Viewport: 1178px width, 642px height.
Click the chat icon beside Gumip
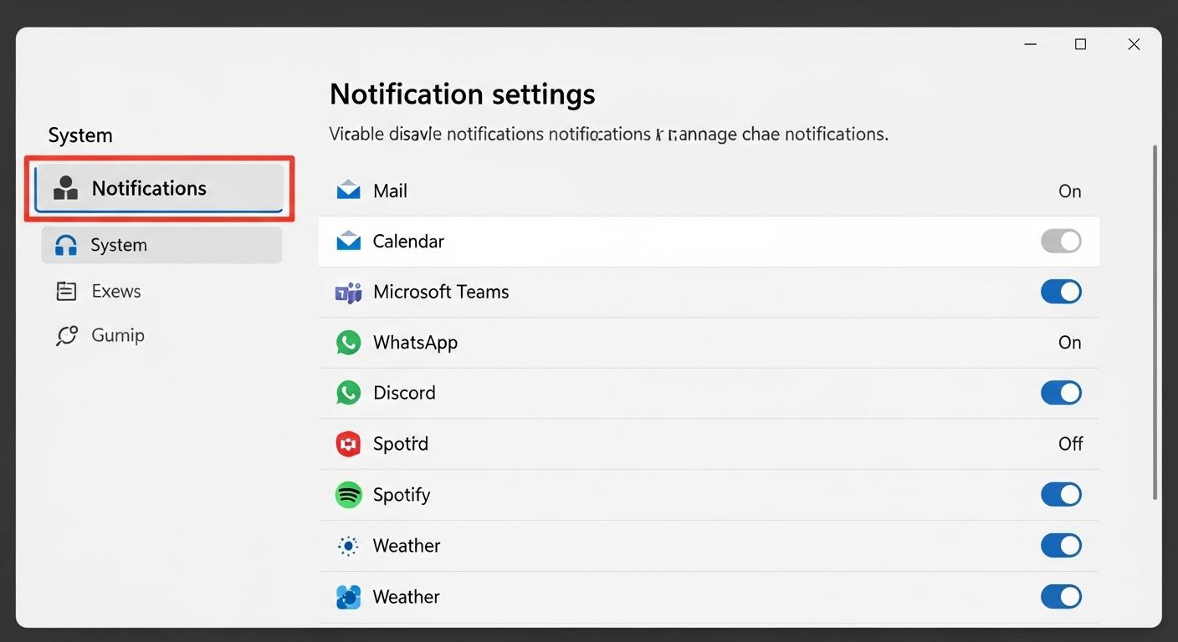[x=67, y=334]
